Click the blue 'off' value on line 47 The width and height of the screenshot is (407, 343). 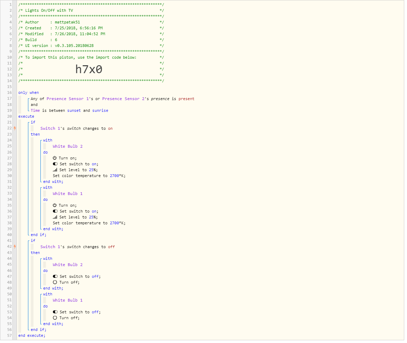pyautogui.click(x=95, y=277)
